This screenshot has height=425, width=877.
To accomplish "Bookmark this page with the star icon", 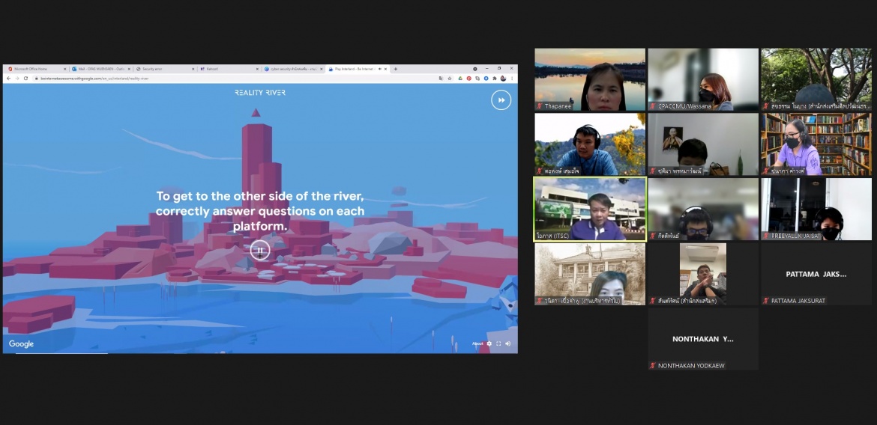I will 450,78.
